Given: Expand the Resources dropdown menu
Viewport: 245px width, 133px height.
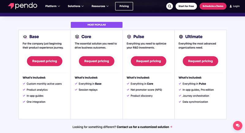Looking at the screenshot, I should click(100, 6).
